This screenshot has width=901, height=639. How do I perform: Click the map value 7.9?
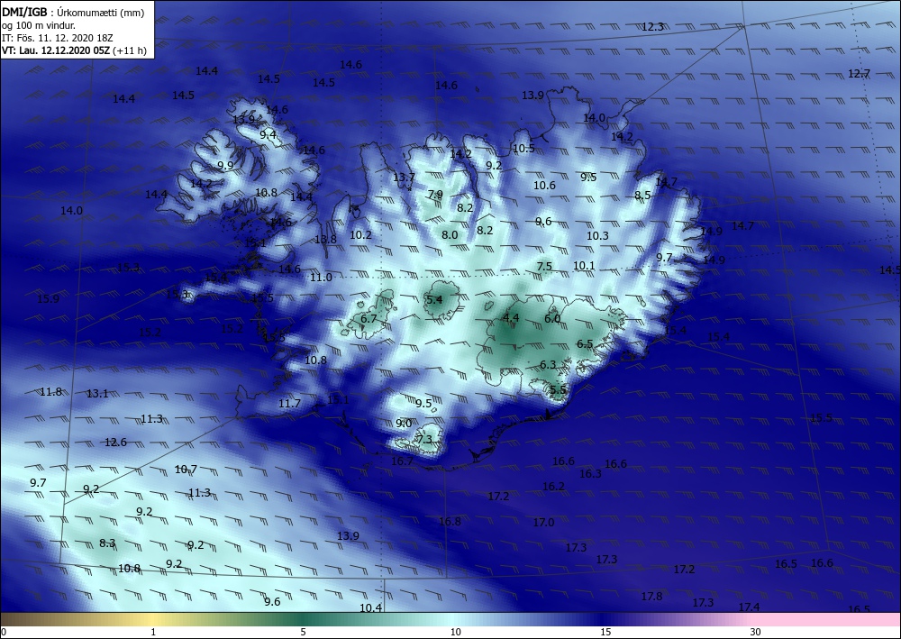(x=435, y=195)
